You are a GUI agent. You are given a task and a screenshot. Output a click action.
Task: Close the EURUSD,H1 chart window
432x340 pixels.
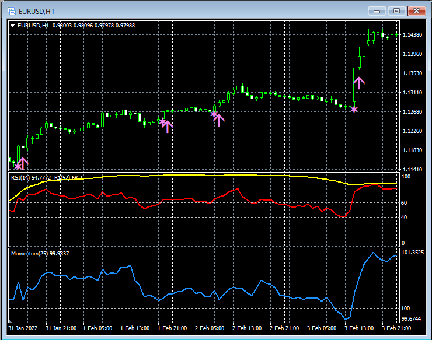(x=417, y=10)
